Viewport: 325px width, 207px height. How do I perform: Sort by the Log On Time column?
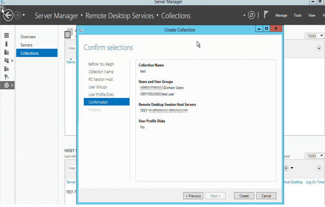point(315,182)
